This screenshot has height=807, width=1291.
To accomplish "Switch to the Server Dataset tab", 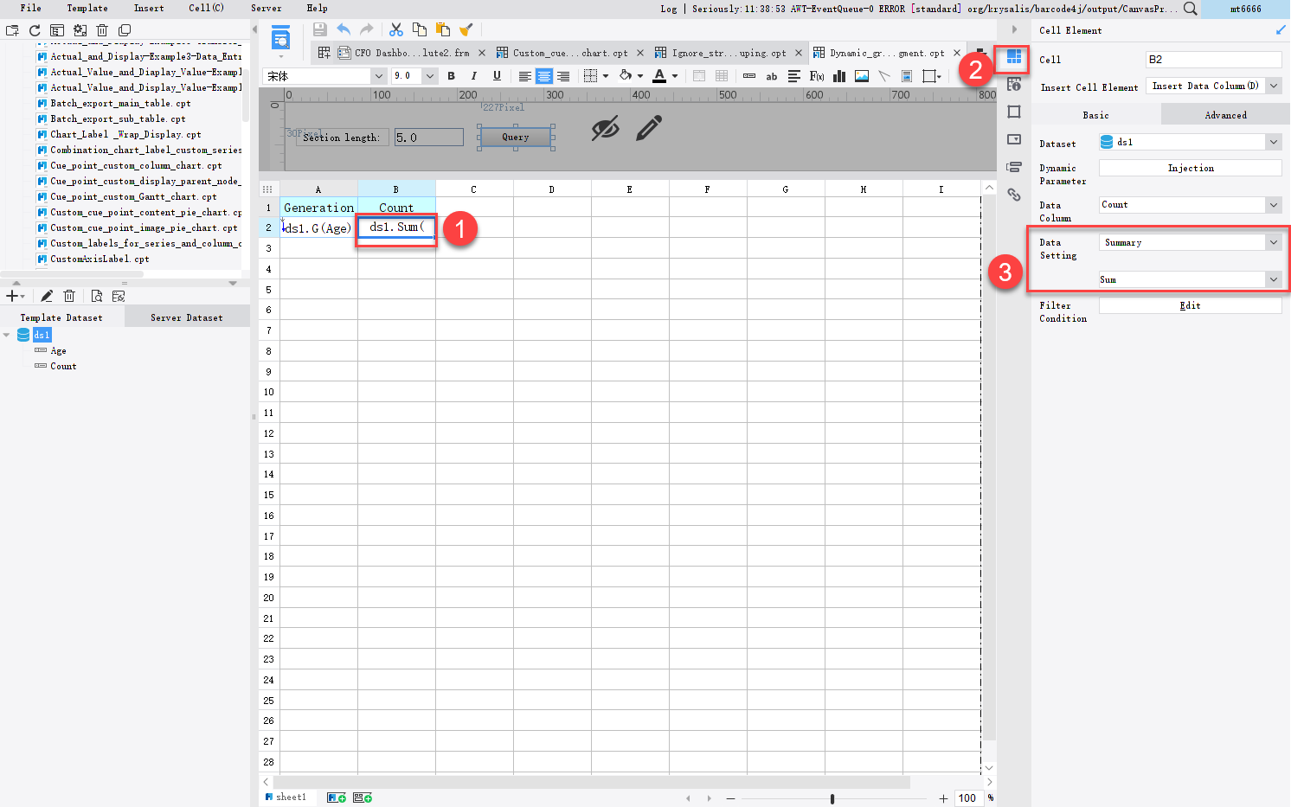I will pyautogui.click(x=186, y=317).
